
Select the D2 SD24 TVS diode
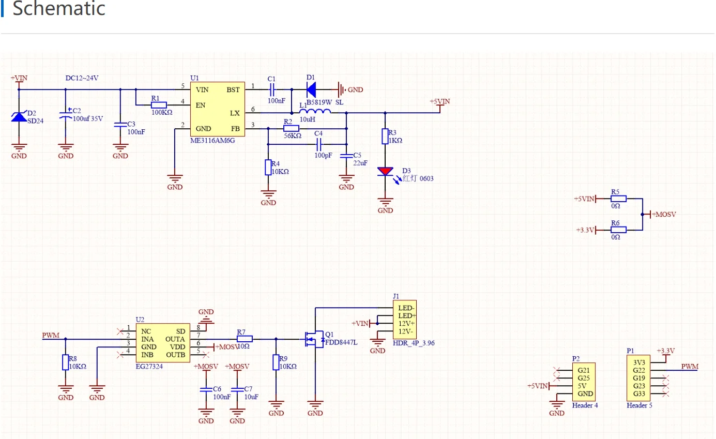tap(19, 117)
